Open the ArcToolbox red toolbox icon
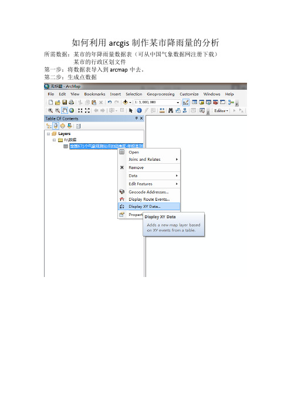Screen dimensions: 291x412 (216, 102)
